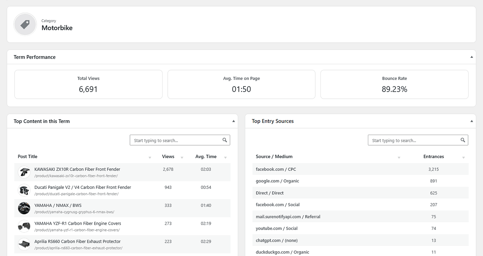This screenshot has height=256, width=483.
Task: Select the 02:29 average time value
Action: pyautogui.click(x=206, y=242)
